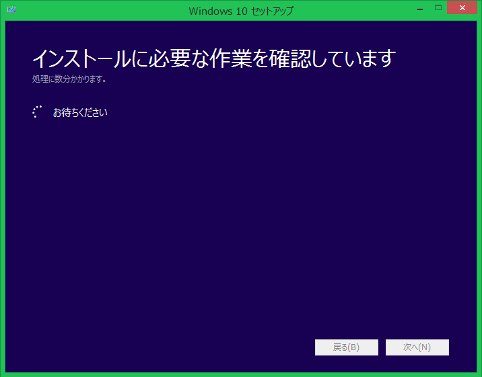Click the heading インストールに必要な作業を確認しています
The height and width of the screenshot is (377, 482).
(214, 58)
